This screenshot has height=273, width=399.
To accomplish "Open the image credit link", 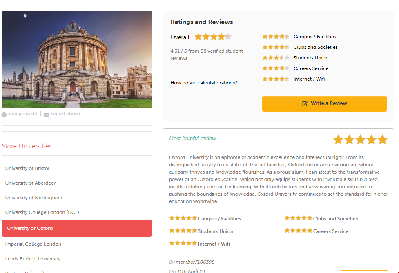I will pyautogui.click(x=23, y=114).
